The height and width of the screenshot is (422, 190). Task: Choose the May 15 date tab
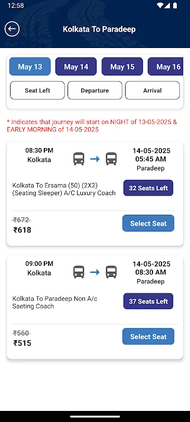122,66
